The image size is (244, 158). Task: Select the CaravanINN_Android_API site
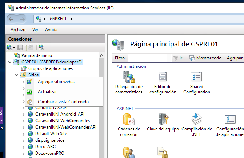(x=60, y=114)
